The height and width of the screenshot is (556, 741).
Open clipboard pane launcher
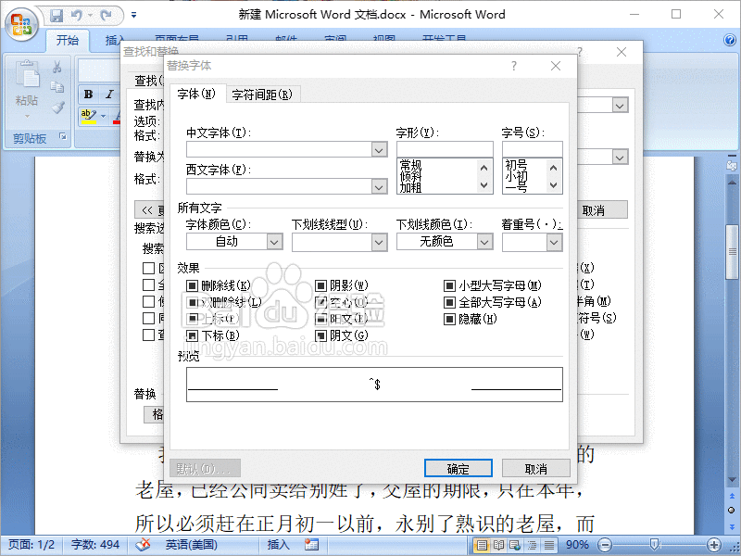[x=63, y=136]
